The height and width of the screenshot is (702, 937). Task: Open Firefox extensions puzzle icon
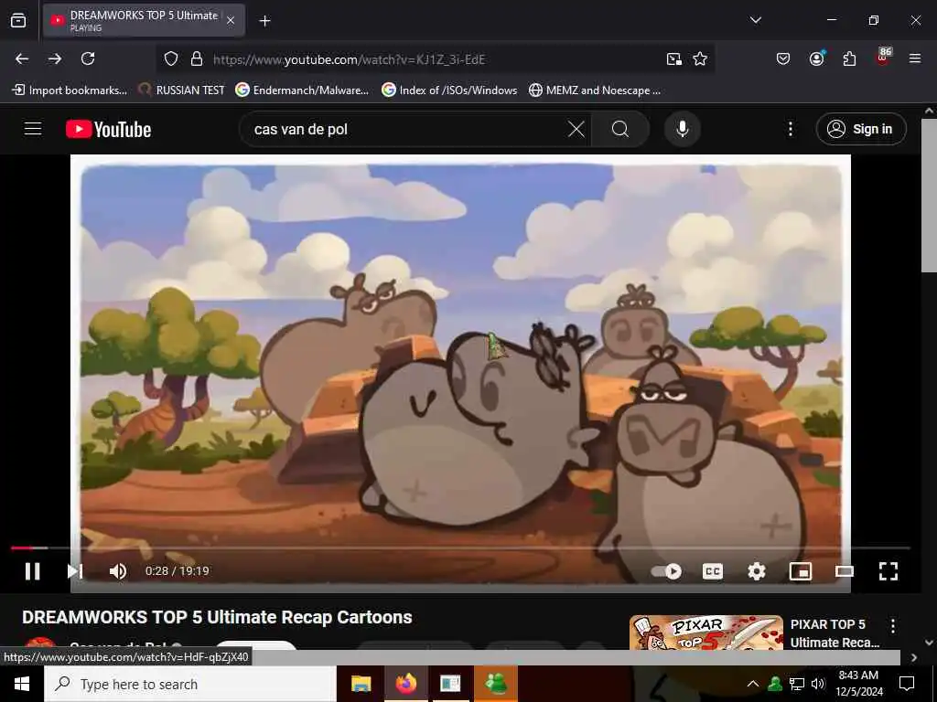(x=849, y=58)
